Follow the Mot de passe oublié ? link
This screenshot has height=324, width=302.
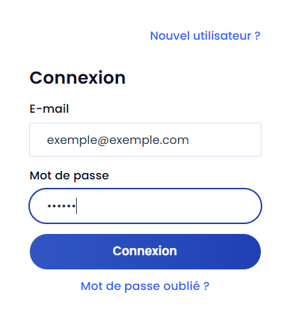145,286
